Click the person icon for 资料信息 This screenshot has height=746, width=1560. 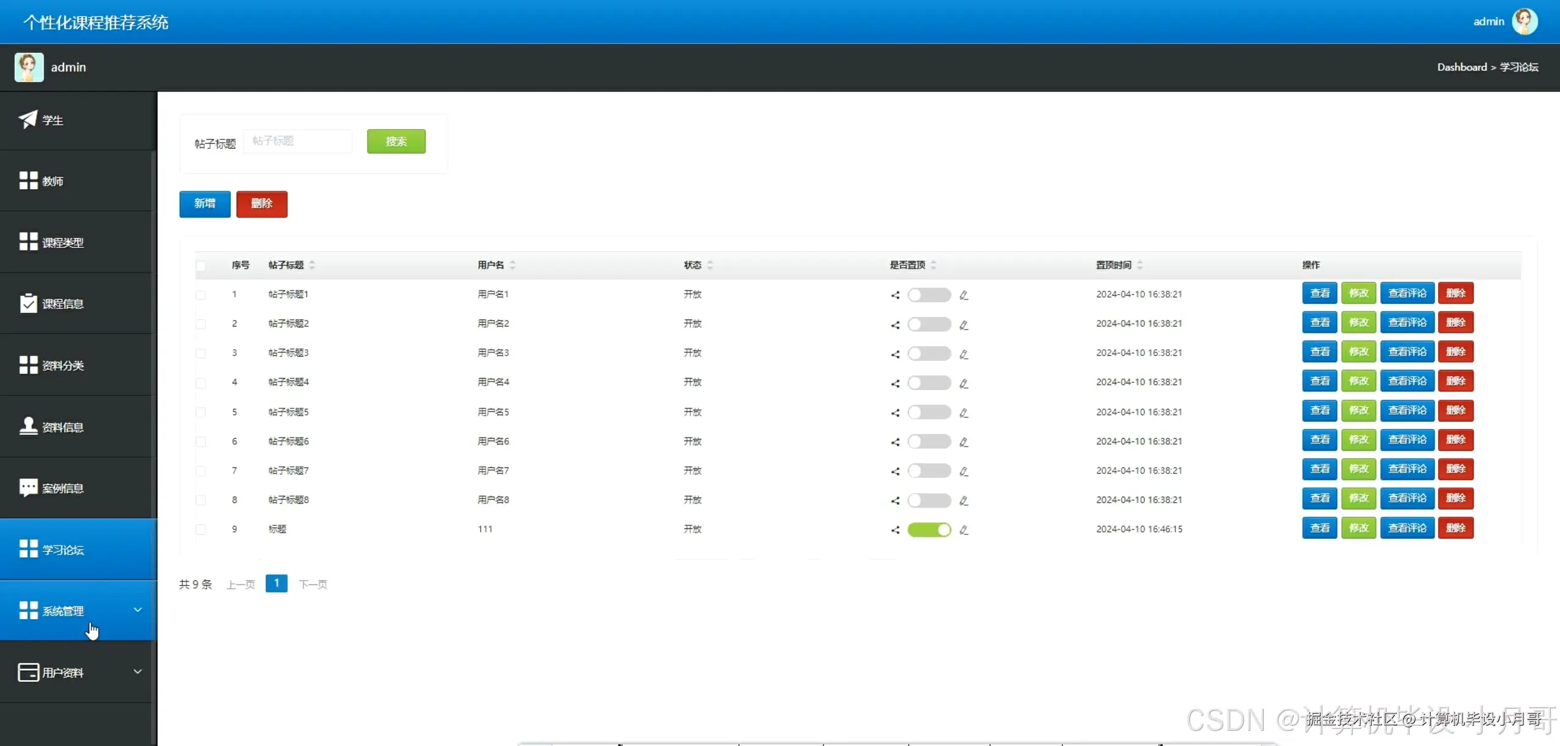[x=28, y=425]
